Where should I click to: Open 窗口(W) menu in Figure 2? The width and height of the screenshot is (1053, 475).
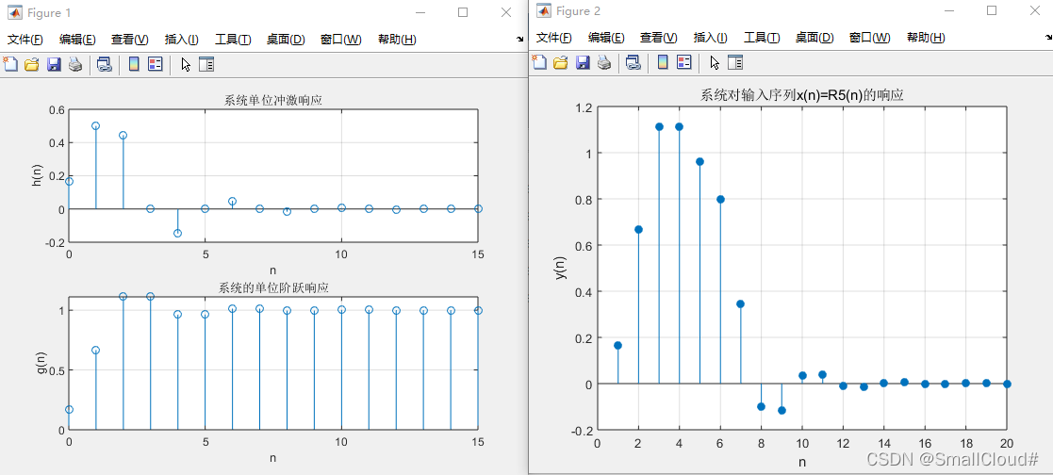(870, 38)
